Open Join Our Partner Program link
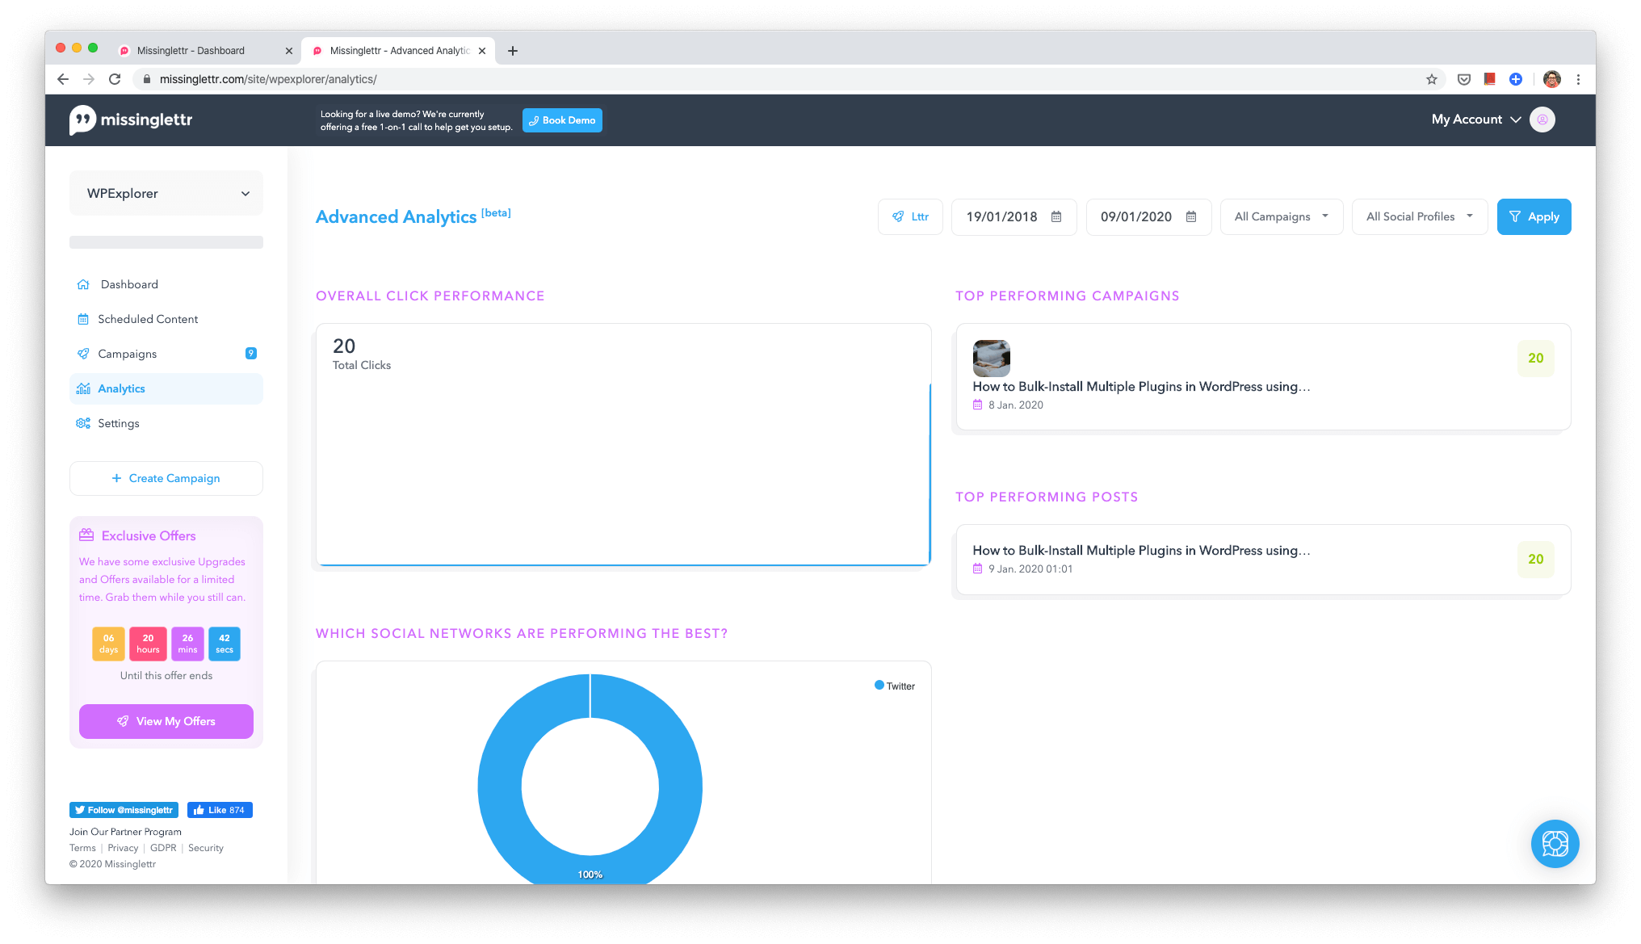Image resolution: width=1641 pixels, height=944 pixels. pos(125,832)
